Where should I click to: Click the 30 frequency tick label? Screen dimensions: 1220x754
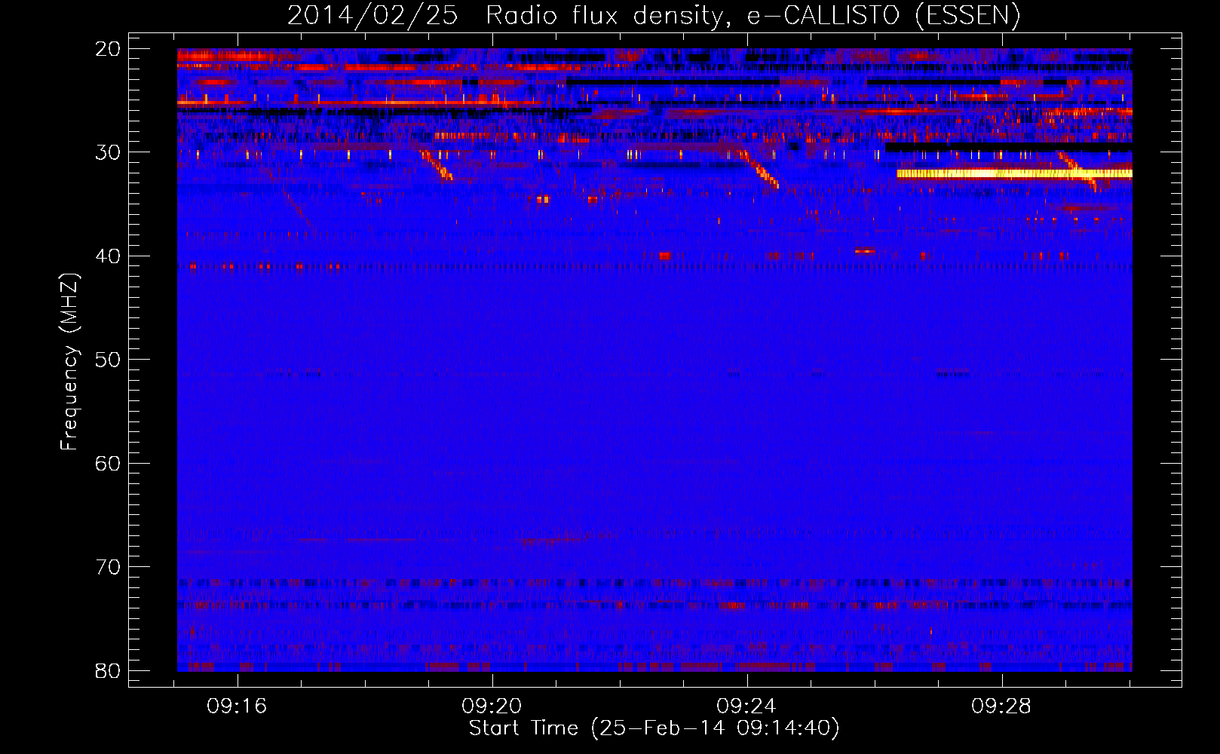pos(108,152)
